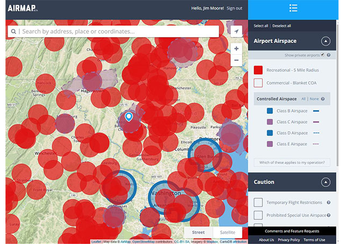
Task: Open the blue menu list icon
Action: point(293,8)
